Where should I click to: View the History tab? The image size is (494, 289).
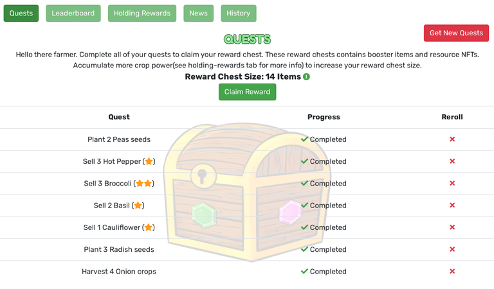pos(239,13)
